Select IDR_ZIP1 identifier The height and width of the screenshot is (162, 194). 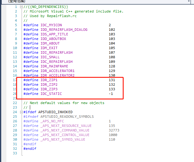coord(49,80)
